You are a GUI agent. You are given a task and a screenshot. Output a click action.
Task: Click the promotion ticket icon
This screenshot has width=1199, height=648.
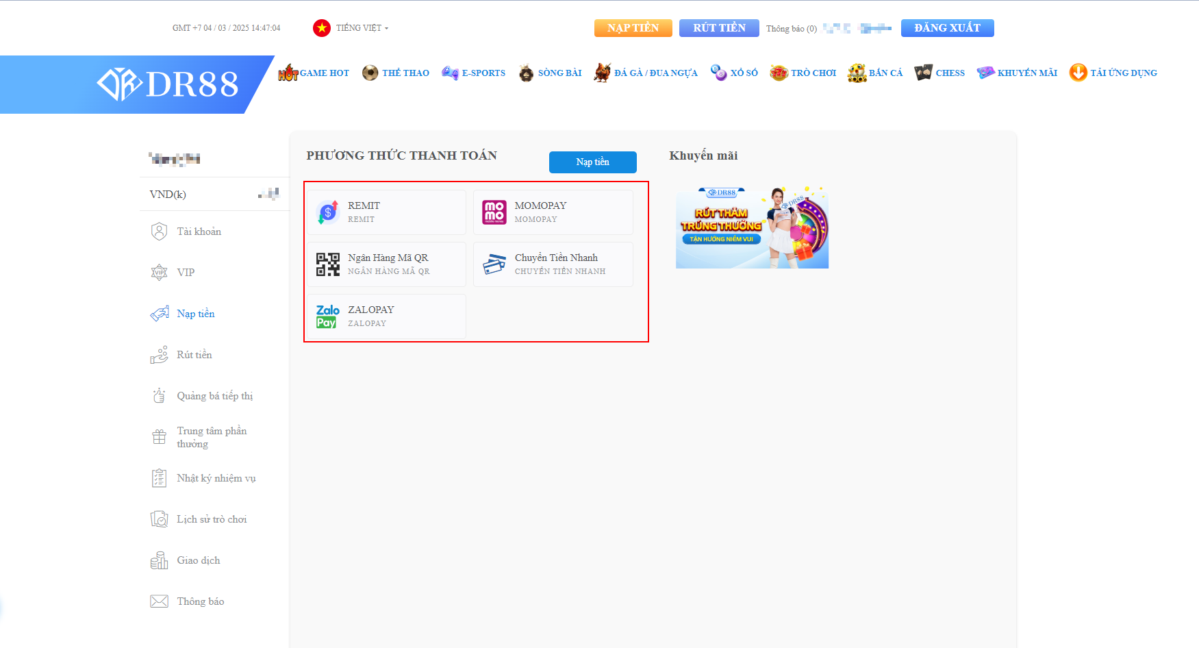coord(986,73)
